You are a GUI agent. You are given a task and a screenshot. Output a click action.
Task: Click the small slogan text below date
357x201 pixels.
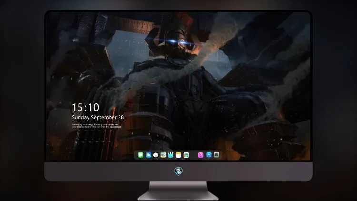97,126
